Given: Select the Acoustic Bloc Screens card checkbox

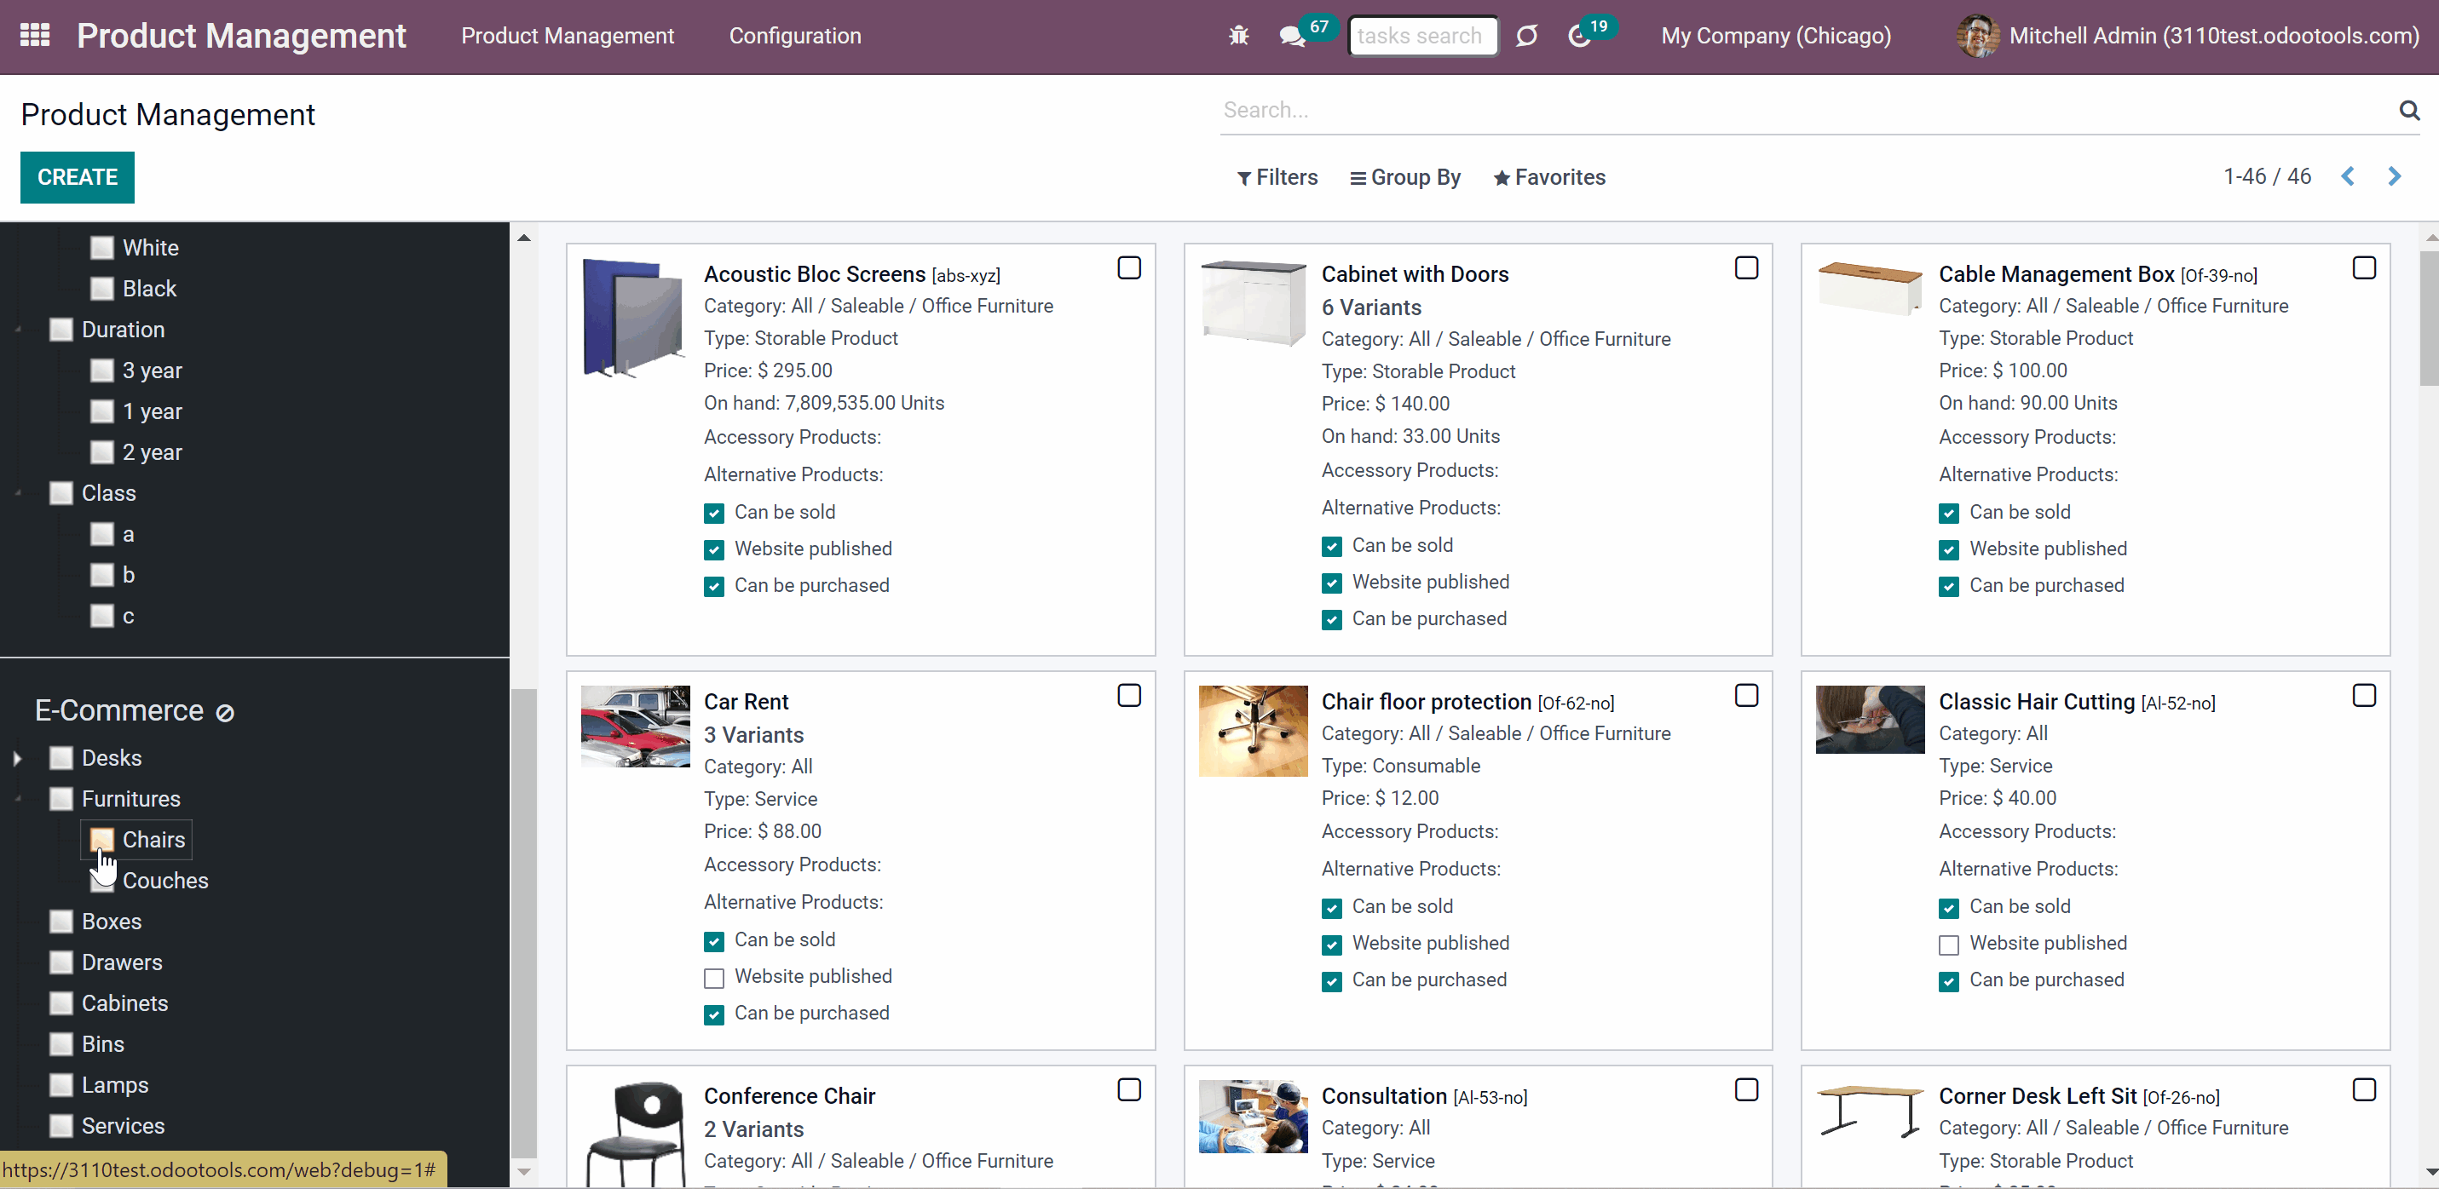Looking at the screenshot, I should tap(1128, 268).
